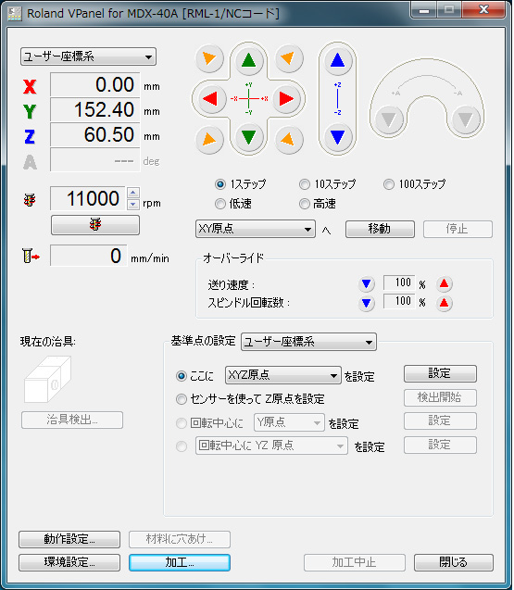Click the feed rate override 100 % field
This screenshot has height=590, width=514.
399,282
